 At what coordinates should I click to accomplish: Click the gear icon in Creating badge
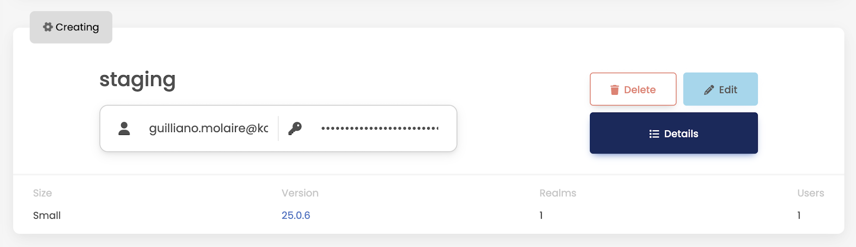tap(48, 27)
